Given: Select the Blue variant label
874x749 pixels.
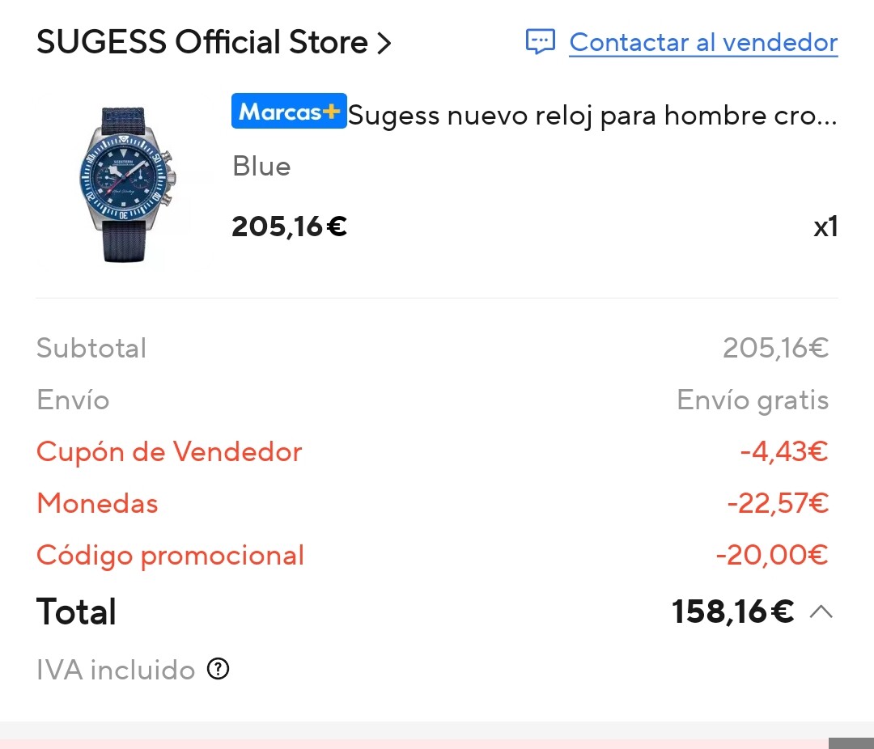Looking at the screenshot, I should click(261, 166).
